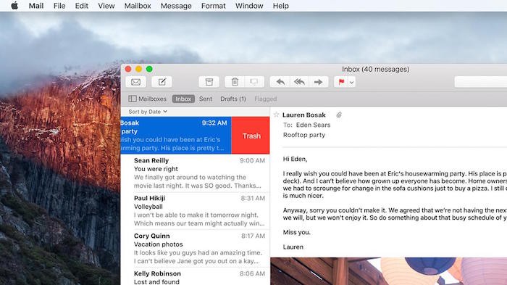Open Cory Quinn's Vacation photos email
The image size is (507, 285).
(x=196, y=249)
